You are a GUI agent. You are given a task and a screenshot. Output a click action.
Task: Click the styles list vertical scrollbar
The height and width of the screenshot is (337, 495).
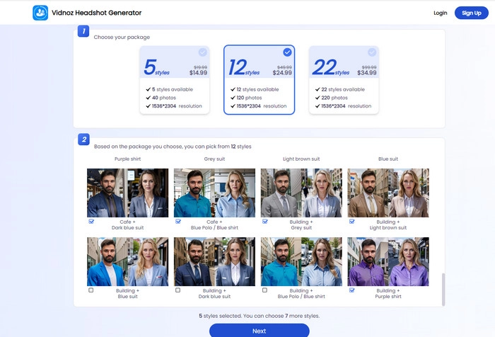[443, 287]
